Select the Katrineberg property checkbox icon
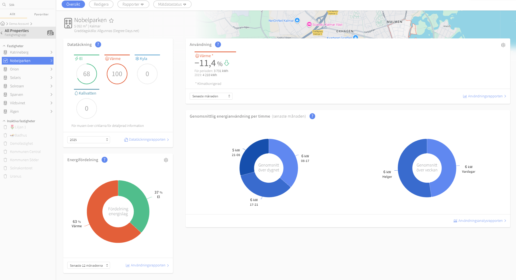This screenshot has width=516, height=280. tap(5, 52)
